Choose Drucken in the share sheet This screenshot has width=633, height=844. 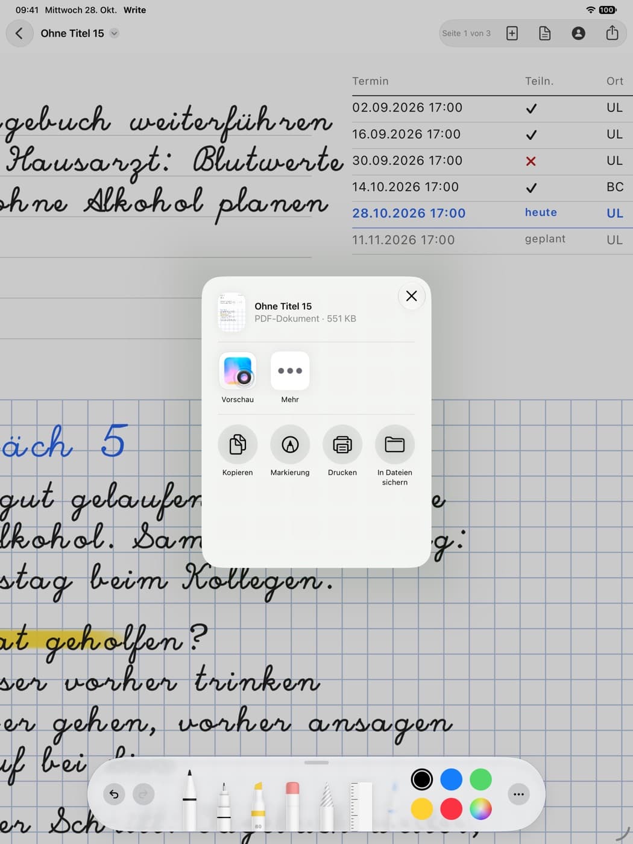coord(342,450)
